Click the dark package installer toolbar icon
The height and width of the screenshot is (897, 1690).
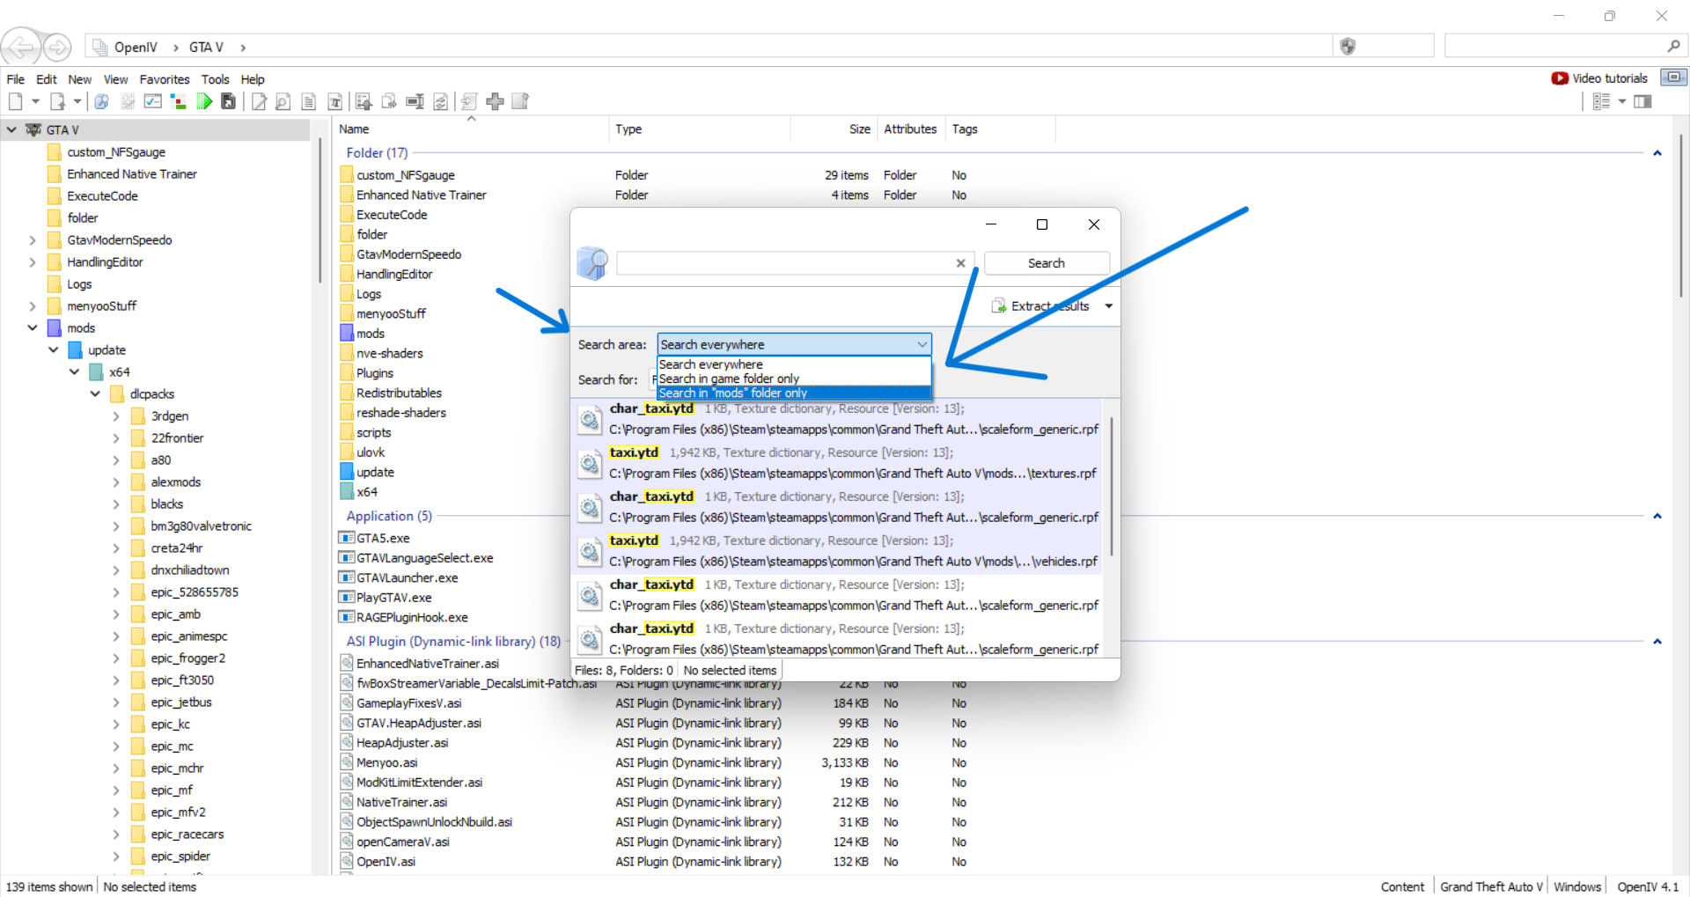point(228,101)
